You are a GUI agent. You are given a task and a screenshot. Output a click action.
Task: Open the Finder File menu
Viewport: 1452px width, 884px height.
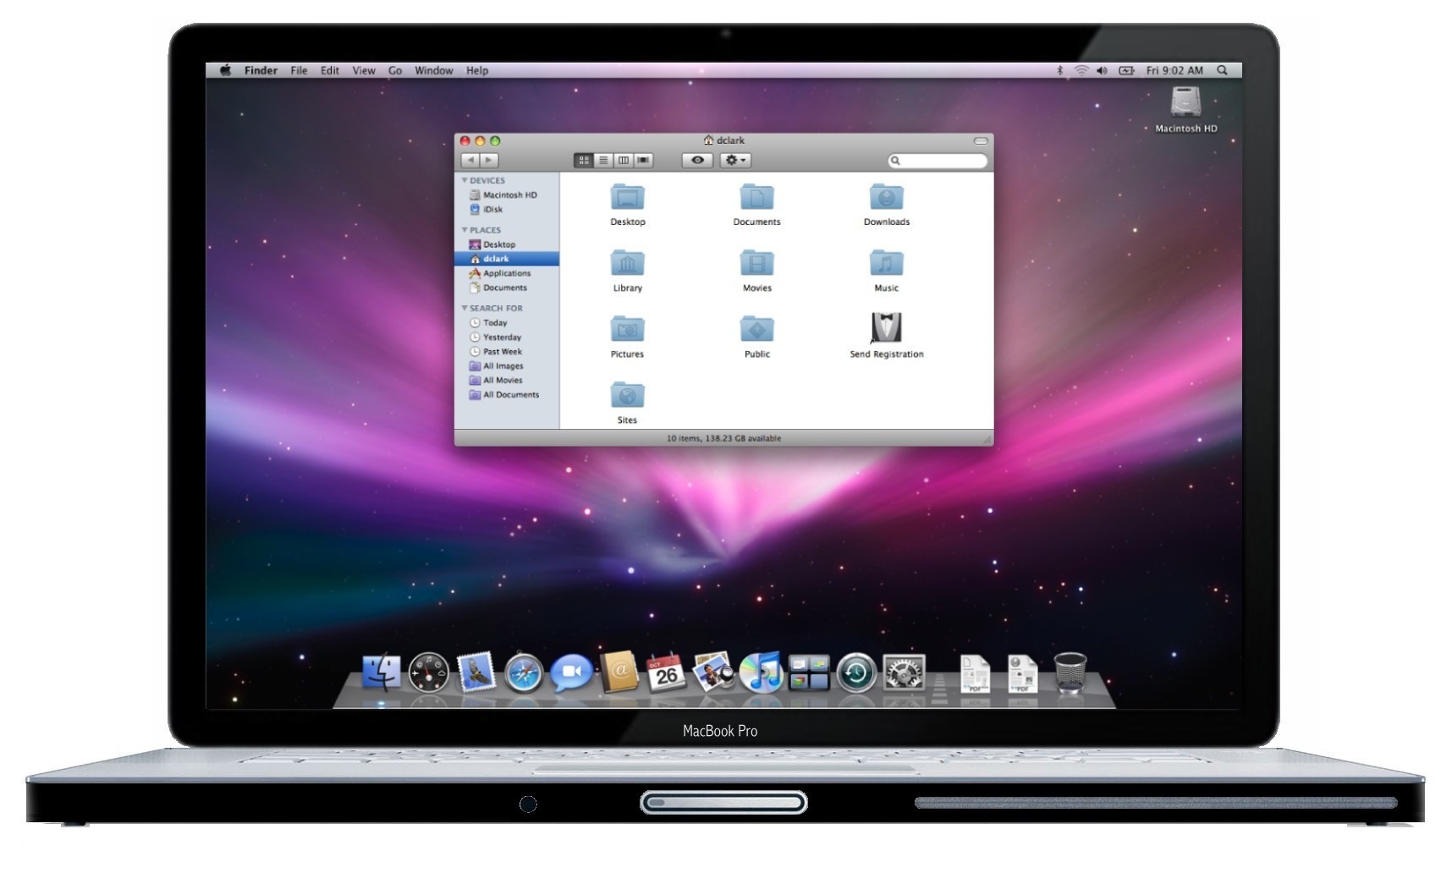298,70
